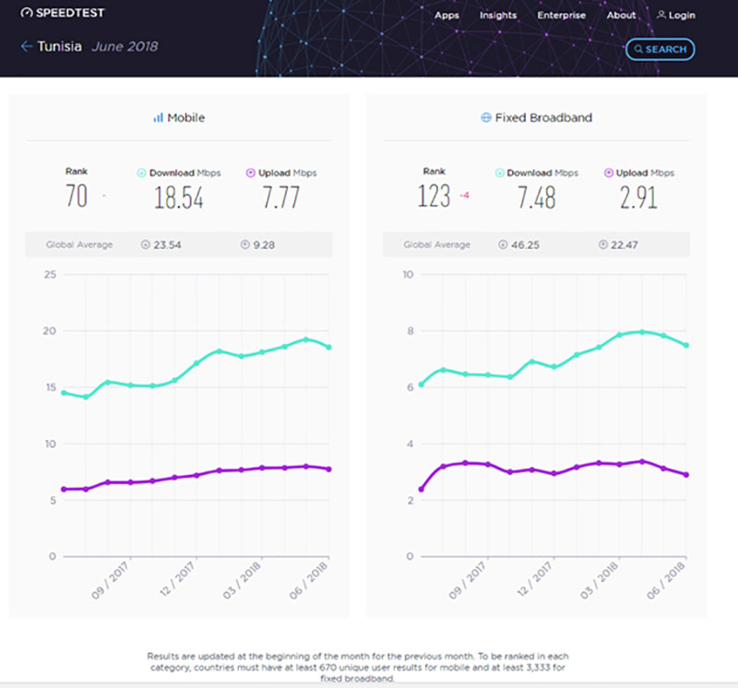Click Fixed Broadband download speed 7.48

coord(537,197)
